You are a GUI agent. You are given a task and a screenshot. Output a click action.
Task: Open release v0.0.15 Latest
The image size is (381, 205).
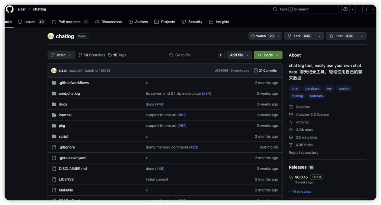coord(306,178)
